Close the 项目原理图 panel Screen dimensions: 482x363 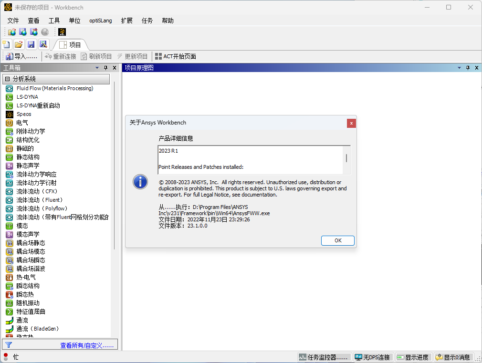477,68
